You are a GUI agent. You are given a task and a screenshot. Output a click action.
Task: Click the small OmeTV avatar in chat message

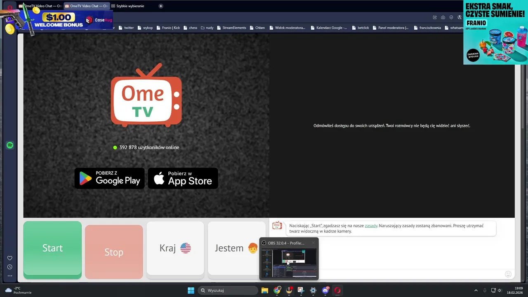tap(277, 226)
